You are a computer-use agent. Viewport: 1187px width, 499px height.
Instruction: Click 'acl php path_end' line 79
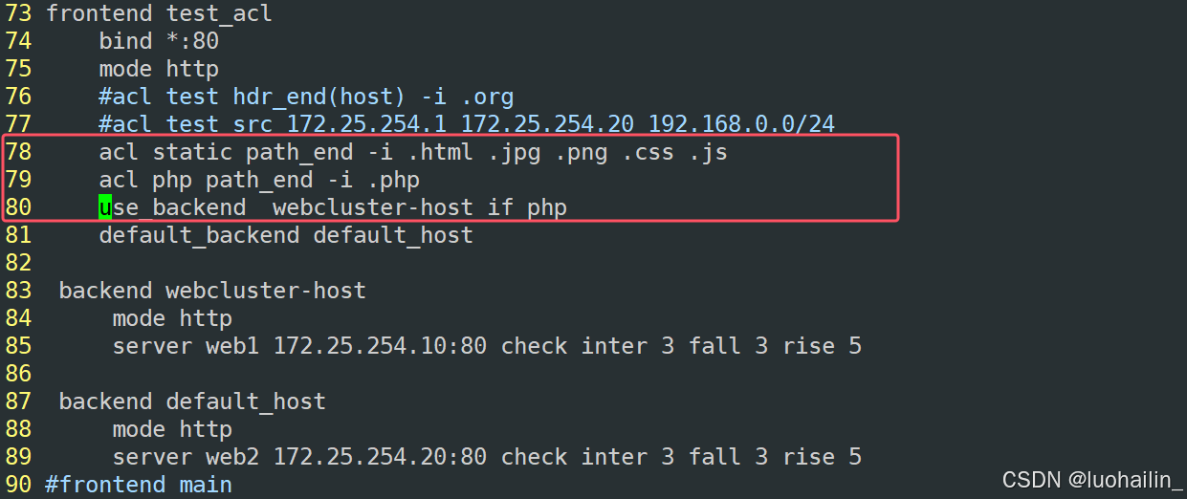pos(259,180)
